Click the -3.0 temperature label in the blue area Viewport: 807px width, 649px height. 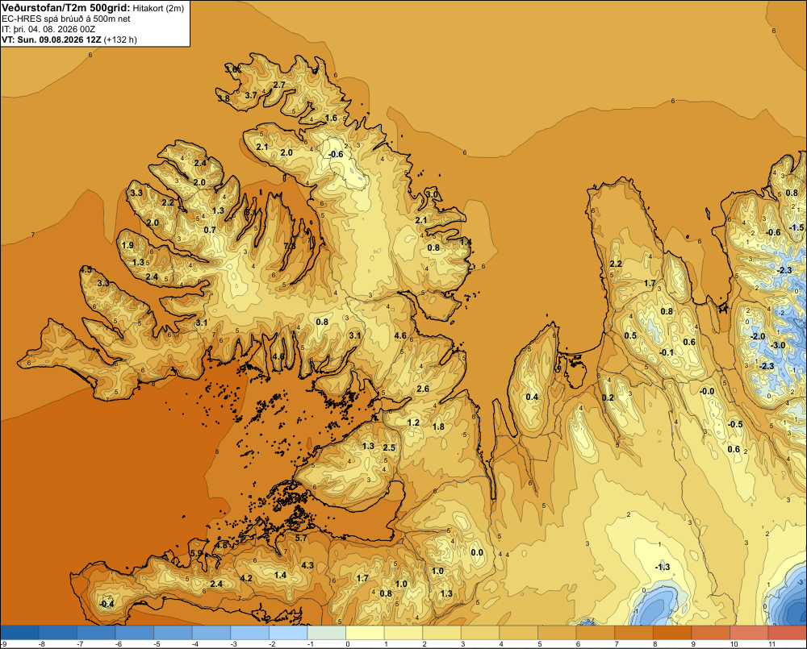[x=778, y=345]
